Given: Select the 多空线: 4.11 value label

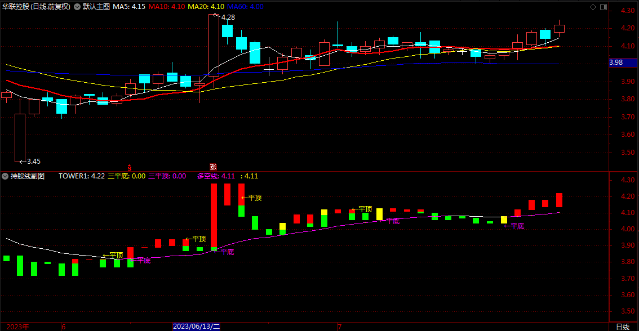Looking at the screenshot, I should coord(216,176).
